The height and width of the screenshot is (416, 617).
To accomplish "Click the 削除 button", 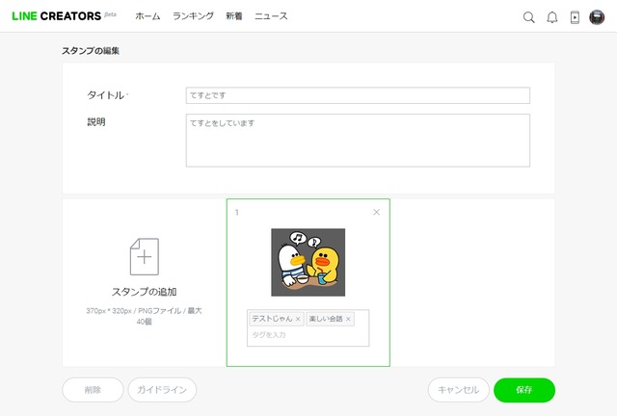I will 93,390.
